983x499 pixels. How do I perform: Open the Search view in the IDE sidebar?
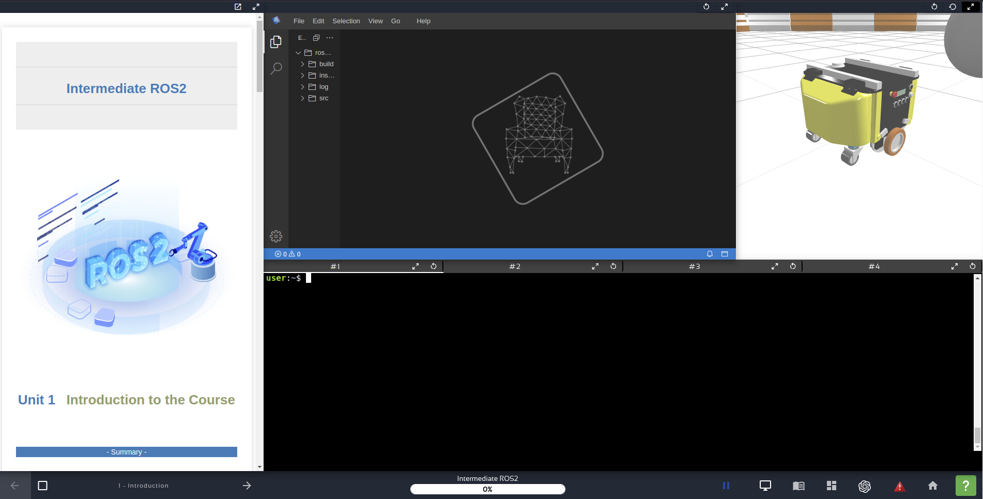276,68
